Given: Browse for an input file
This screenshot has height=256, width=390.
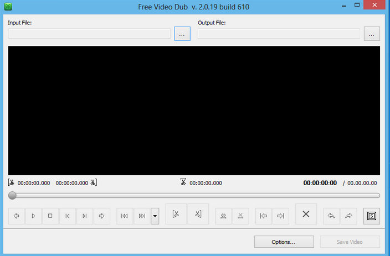Looking at the screenshot, I should point(182,34).
